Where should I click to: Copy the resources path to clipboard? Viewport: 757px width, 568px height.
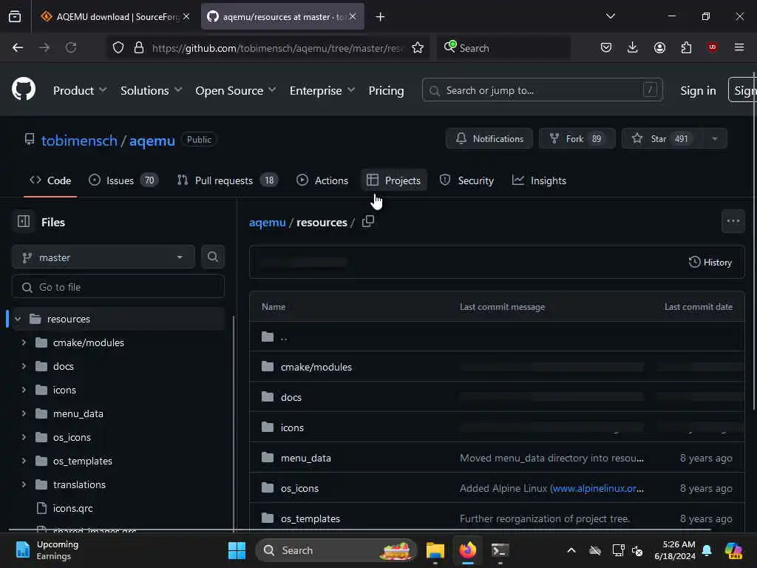368,221
